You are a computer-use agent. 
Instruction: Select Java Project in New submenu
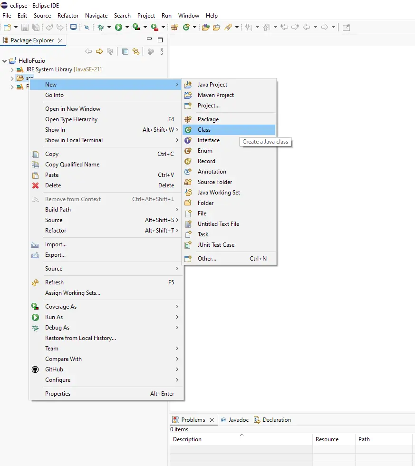pyautogui.click(x=229, y=85)
